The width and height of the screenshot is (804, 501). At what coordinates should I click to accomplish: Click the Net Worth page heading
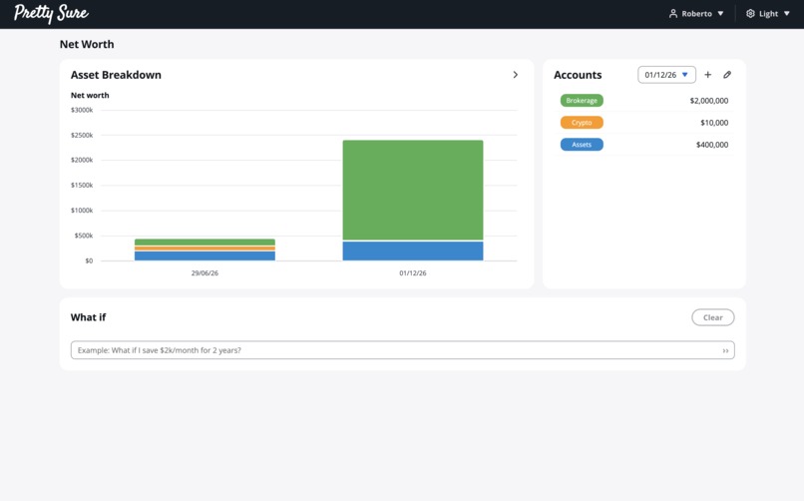point(87,44)
